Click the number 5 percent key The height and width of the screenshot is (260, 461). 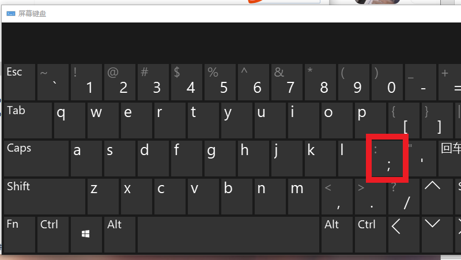(220, 82)
